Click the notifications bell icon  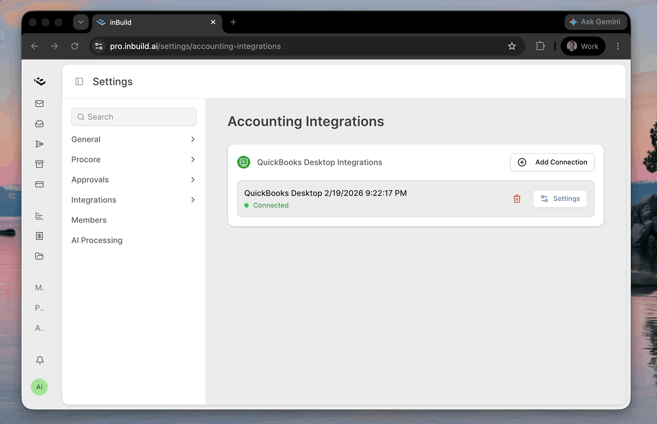(x=40, y=360)
